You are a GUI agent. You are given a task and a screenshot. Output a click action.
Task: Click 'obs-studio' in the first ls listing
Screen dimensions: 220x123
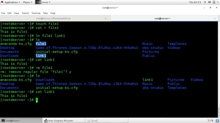pyautogui.click(x=153, y=48)
